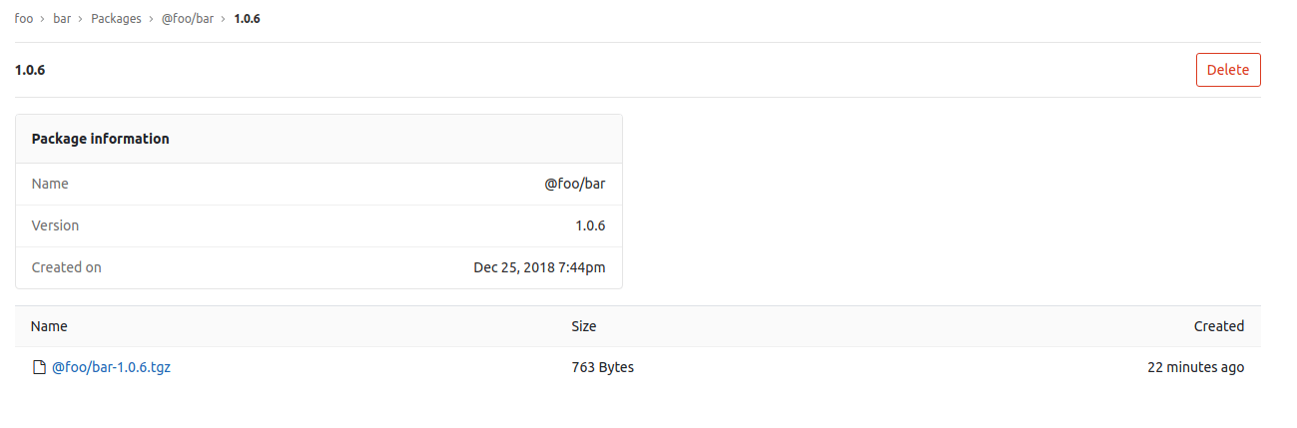Click the Dec 25, 2018 7:44pm date
This screenshot has width=1297, height=428.
[x=539, y=267]
